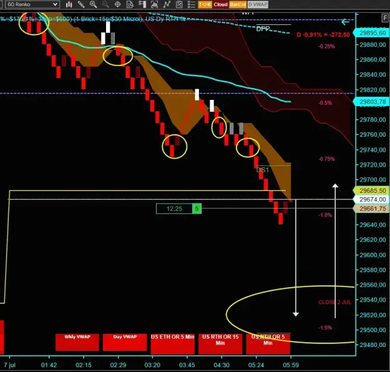The image size is (390, 372).
Task: Enable the crosshair cursor tool
Action: 117,4
